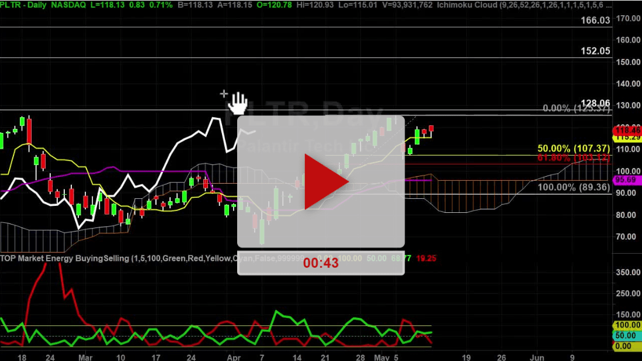Viewport: 642px width, 361px height.
Task: Click the A=118.15 ask value
Action: click(234, 5)
